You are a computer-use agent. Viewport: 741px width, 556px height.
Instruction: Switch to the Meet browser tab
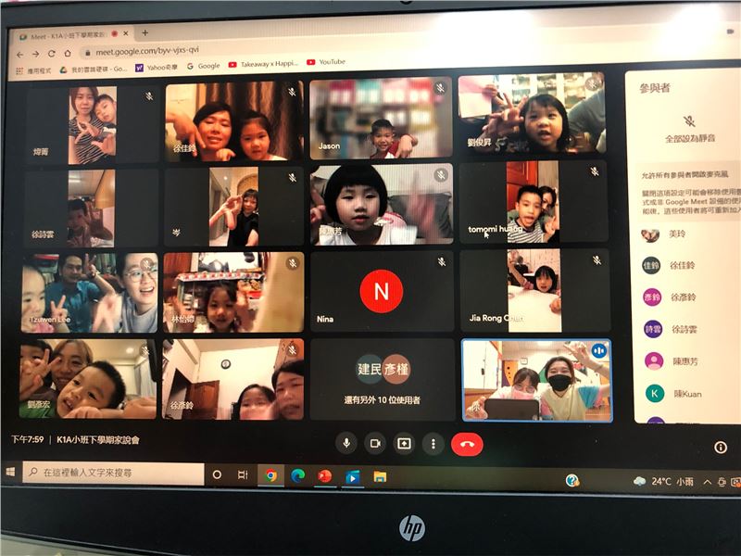click(69, 36)
